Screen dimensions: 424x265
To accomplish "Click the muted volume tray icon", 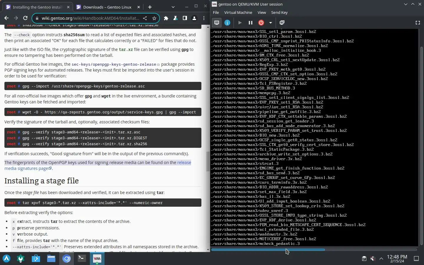I will [373, 259].
